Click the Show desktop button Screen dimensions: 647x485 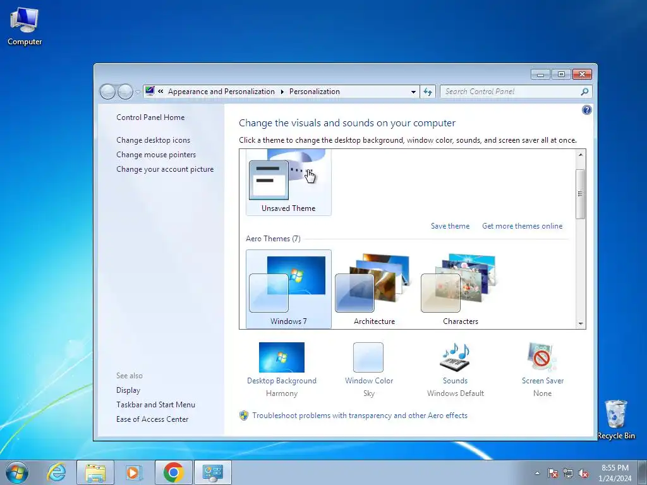coord(643,472)
